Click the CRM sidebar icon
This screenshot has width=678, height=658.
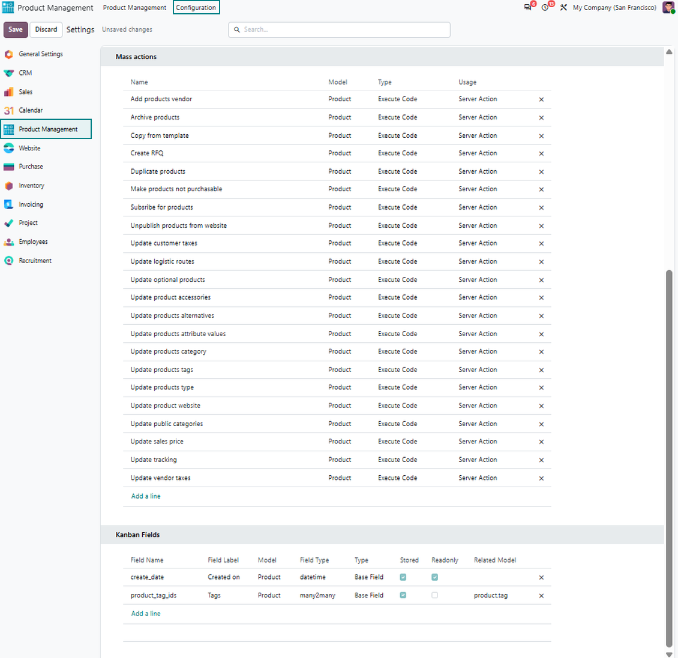click(x=8, y=73)
